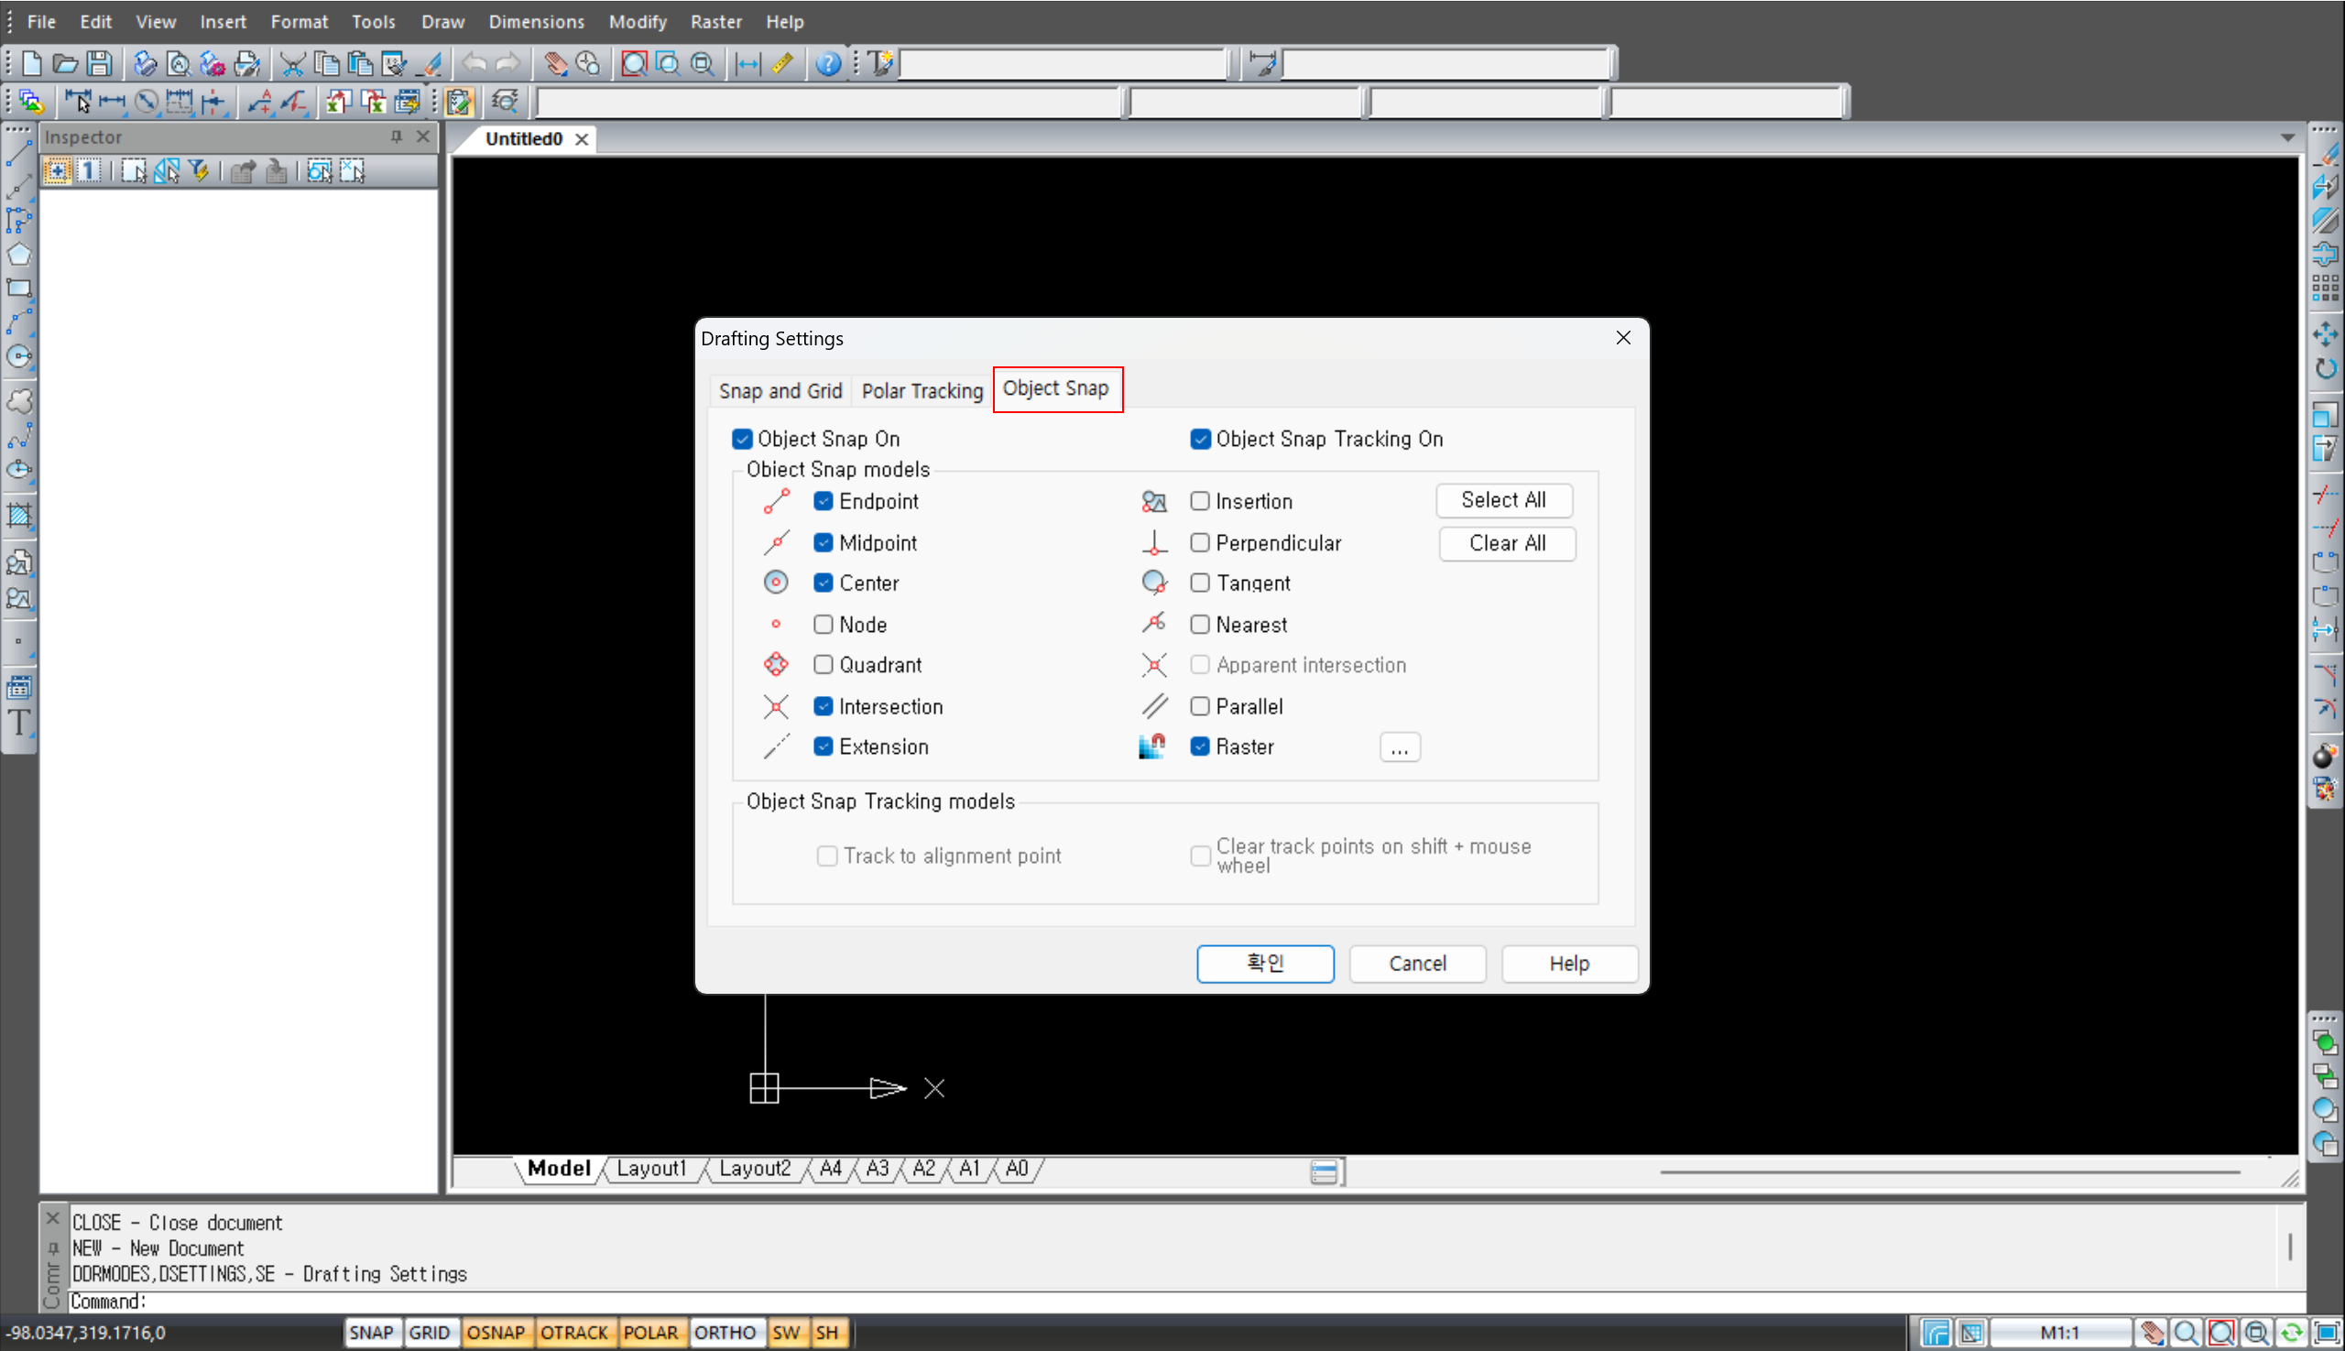Toggle the ORTHO status bar button

pyautogui.click(x=725, y=1333)
